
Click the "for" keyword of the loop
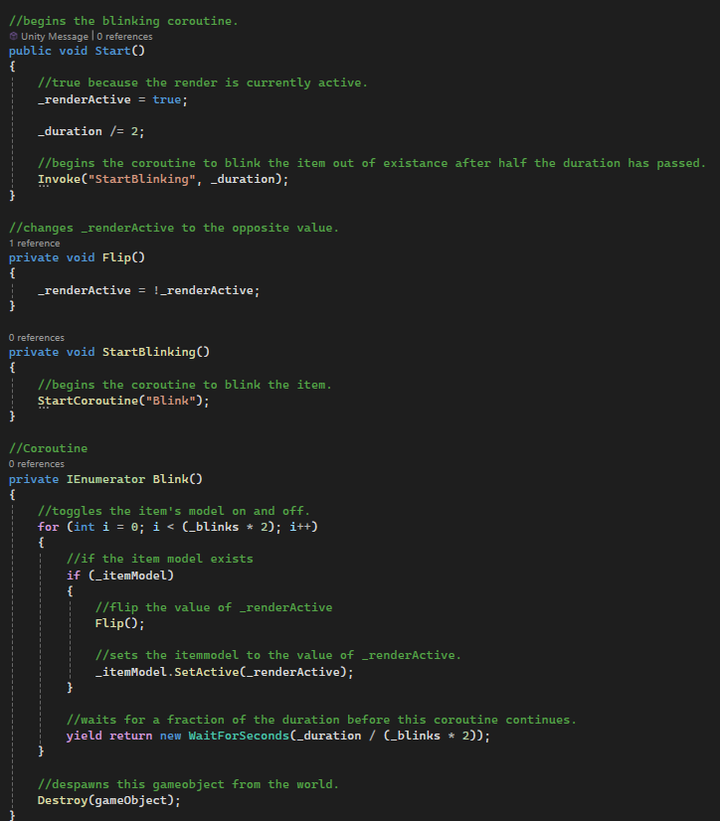click(x=49, y=526)
